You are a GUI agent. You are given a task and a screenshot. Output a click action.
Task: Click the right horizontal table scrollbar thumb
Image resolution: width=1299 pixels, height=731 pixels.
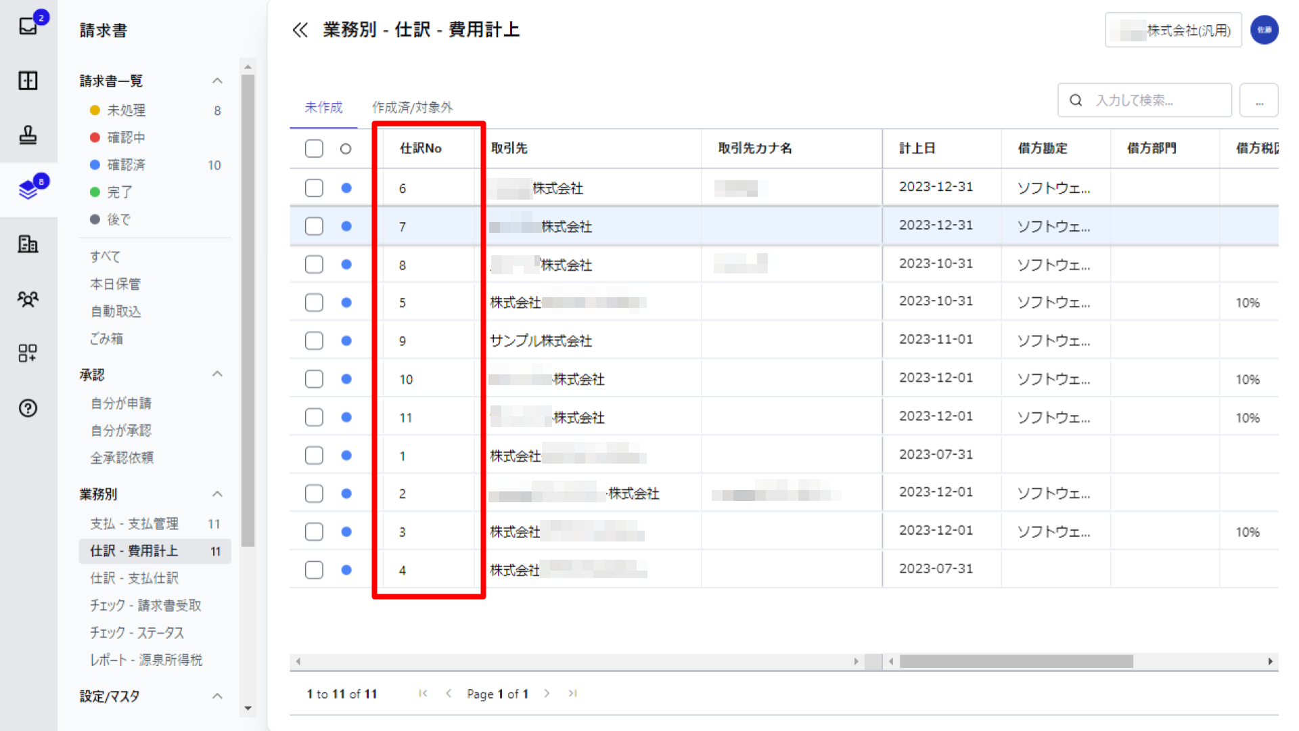click(x=1016, y=661)
